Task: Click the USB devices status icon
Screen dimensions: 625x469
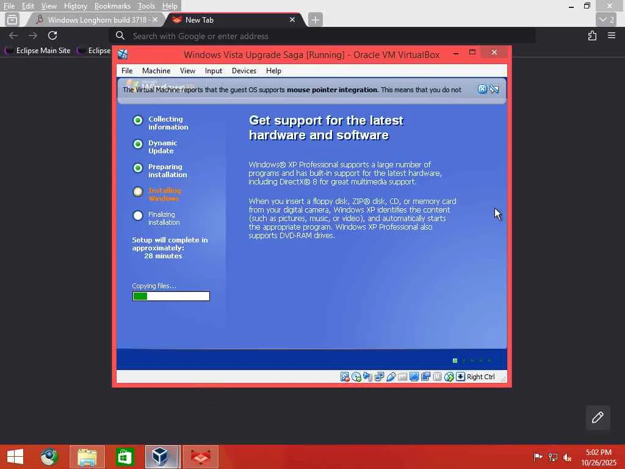Action: [x=391, y=377]
